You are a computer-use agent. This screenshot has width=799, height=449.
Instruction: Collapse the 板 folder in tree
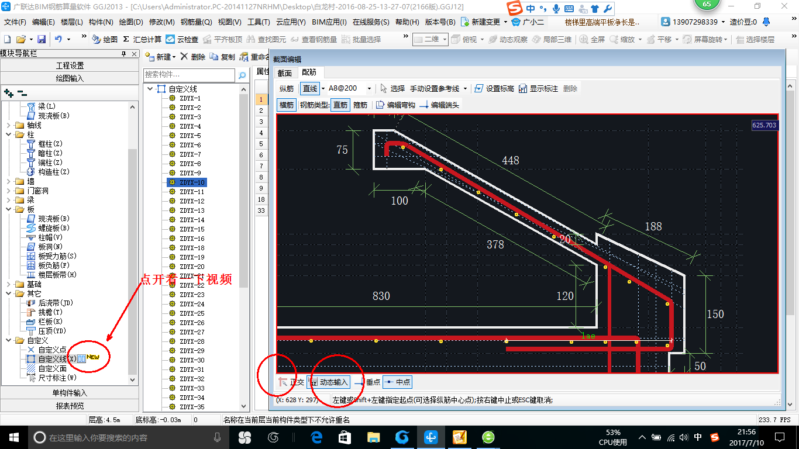pos(8,209)
